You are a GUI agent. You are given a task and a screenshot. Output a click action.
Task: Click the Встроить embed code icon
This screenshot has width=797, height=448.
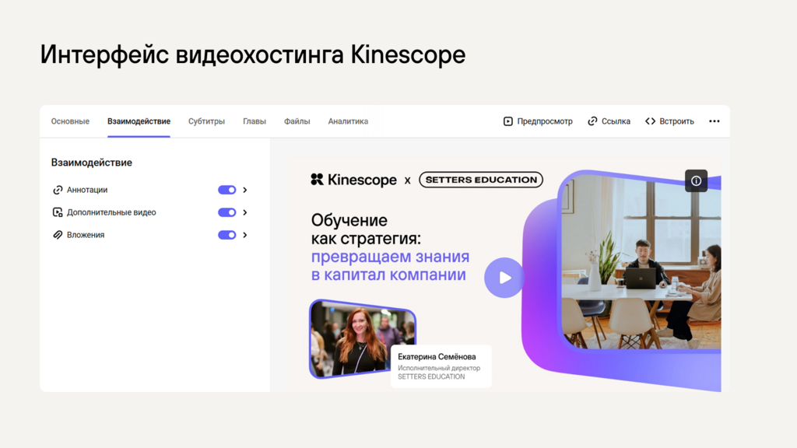click(x=650, y=121)
